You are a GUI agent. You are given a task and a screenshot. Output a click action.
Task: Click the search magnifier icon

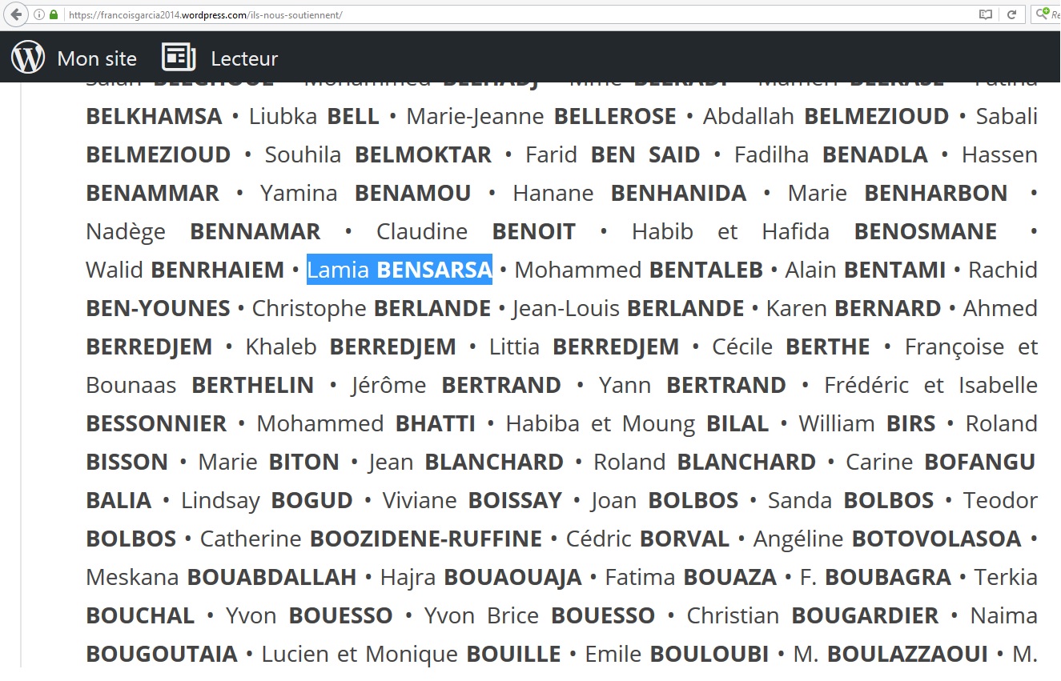[x=1043, y=14]
